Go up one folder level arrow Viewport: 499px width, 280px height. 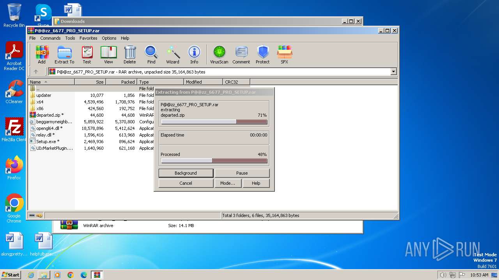[x=36, y=72]
